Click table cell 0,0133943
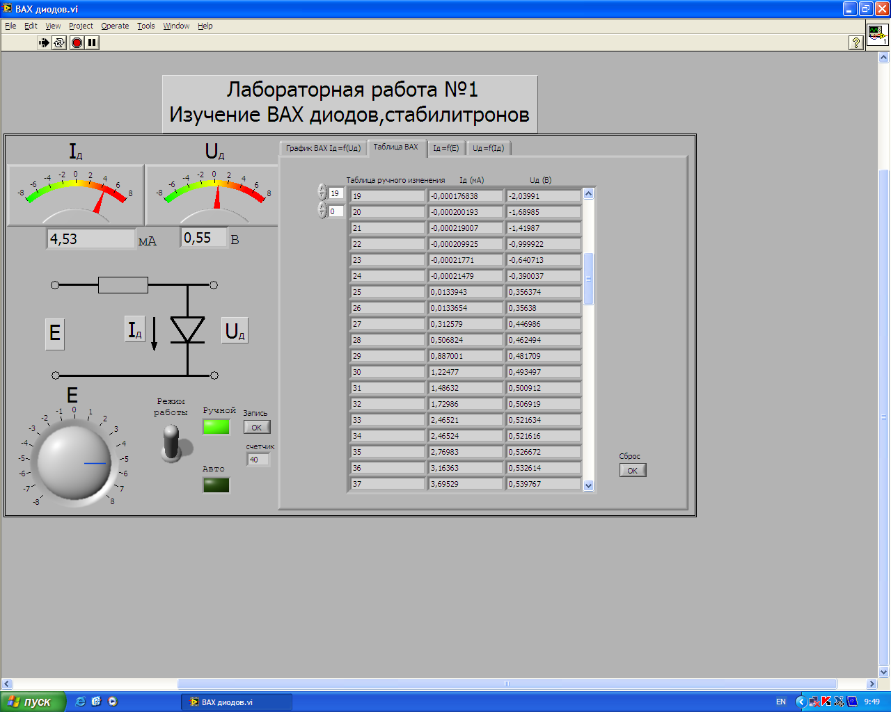Screen dimensions: 891x712 click(x=465, y=292)
